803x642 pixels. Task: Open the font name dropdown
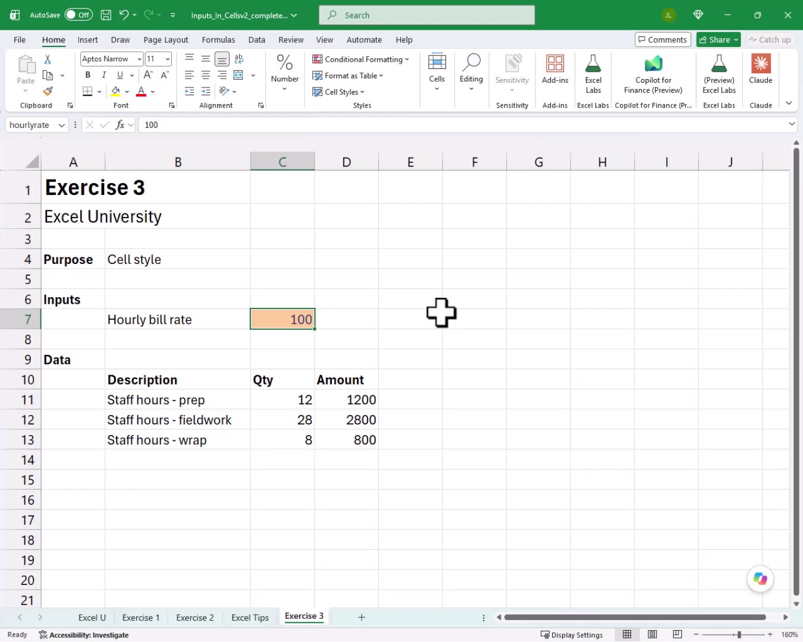tap(139, 59)
